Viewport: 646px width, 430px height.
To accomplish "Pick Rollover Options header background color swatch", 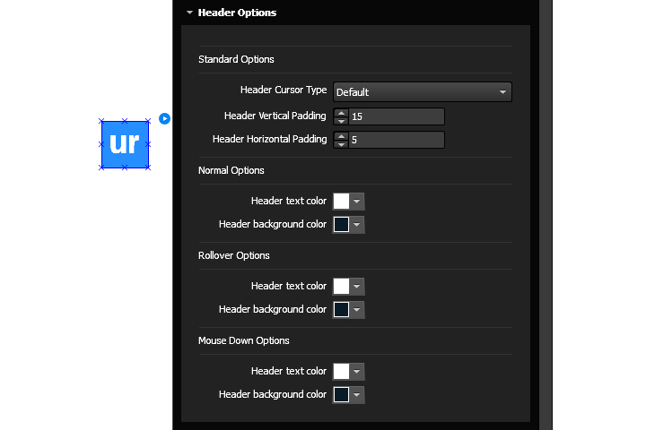I will (x=341, y=310).
